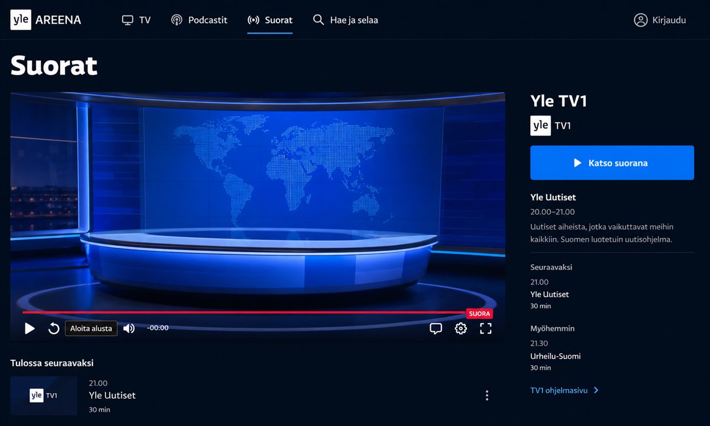Click the Tulossa seuraavaksi heading
The width and height of the screenshot is (710, 426).
click(52, 363)
